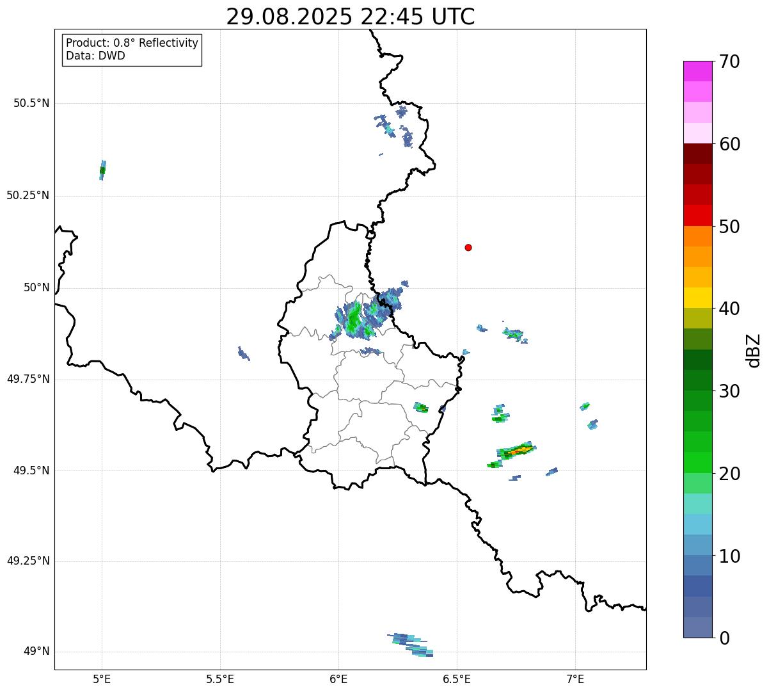Click the 50.5°N latitude label
The width and height of the screenshot is (769, 692).
tap(31, 103)
